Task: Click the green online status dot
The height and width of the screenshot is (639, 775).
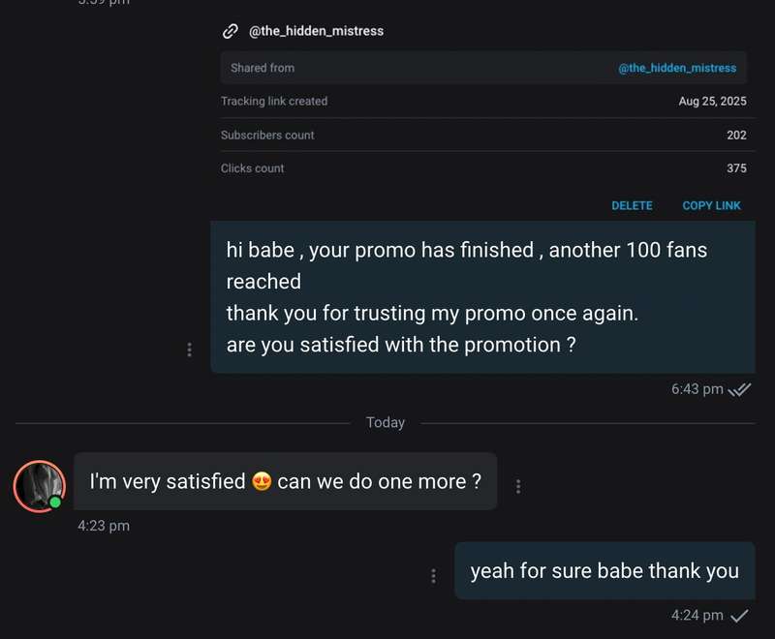Action: [x=55, y=502]
